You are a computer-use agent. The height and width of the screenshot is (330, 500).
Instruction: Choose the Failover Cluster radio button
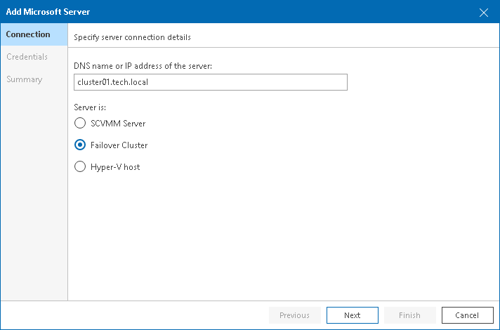click(x=80, y=145)
